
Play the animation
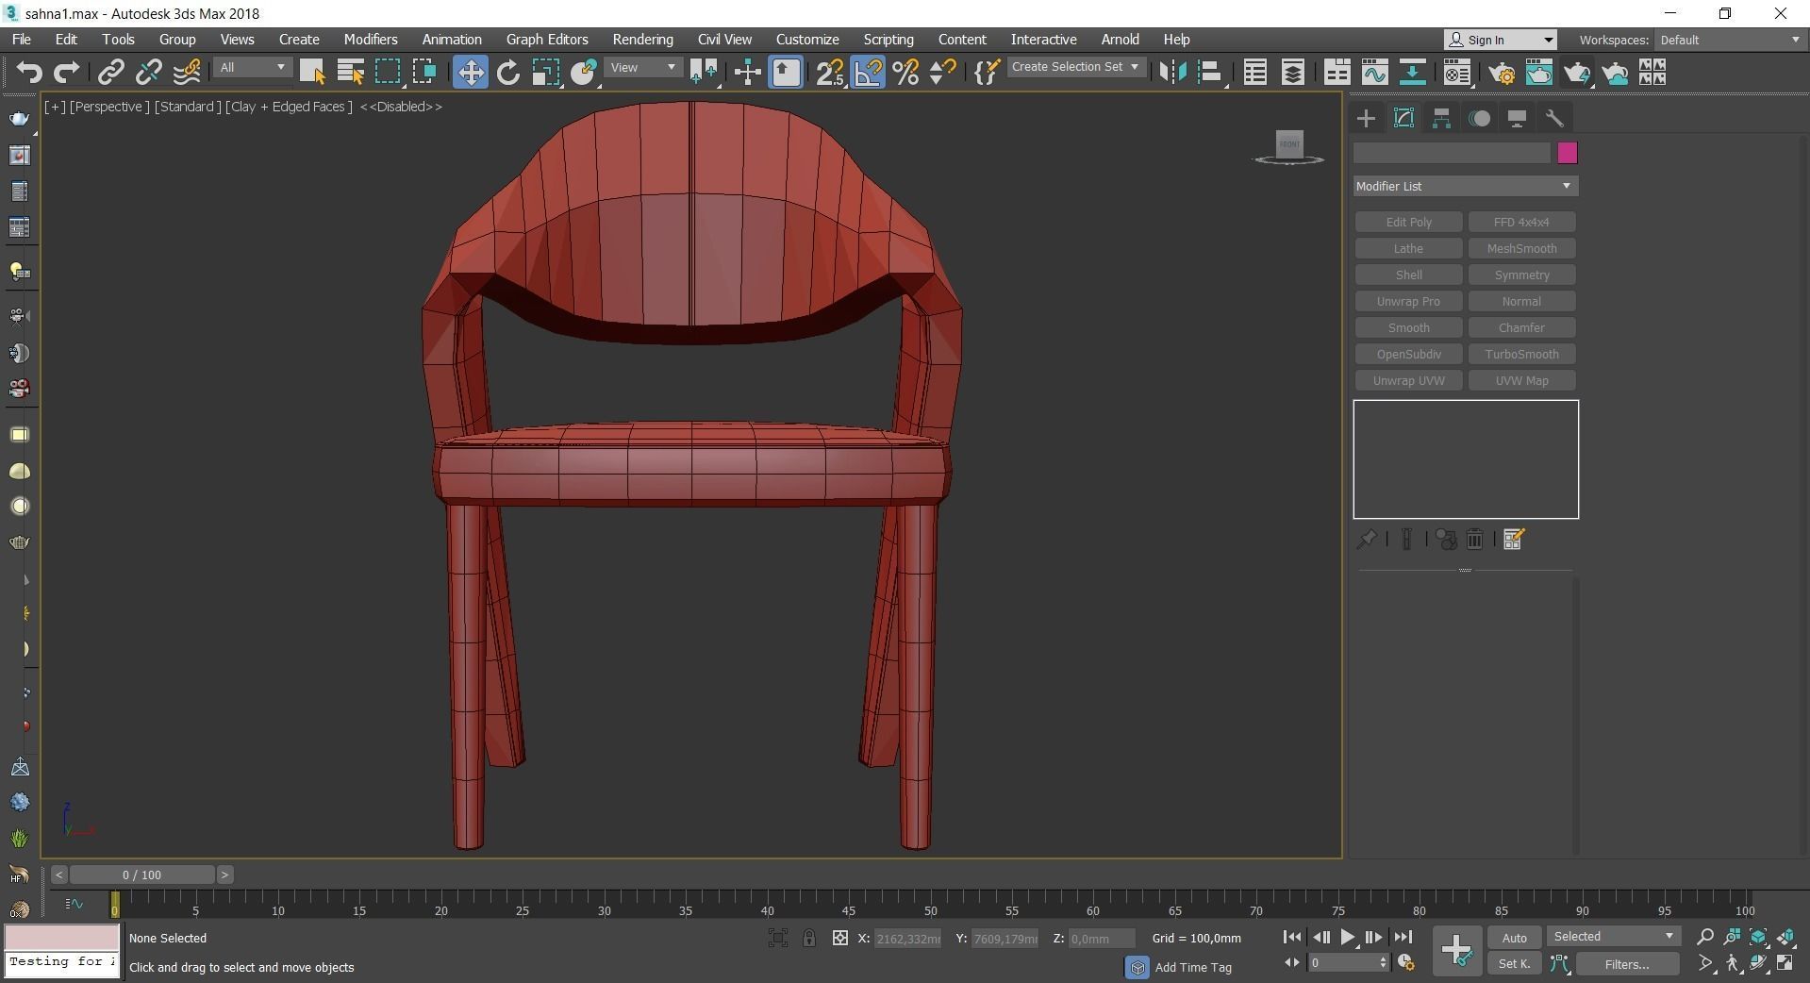point(1348,938)
